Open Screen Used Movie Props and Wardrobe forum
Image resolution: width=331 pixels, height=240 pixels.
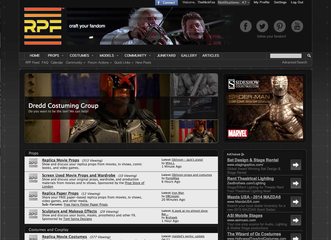79,175
